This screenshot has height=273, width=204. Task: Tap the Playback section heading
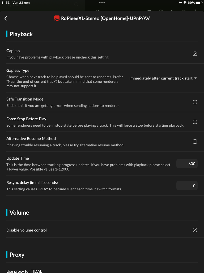point(21,34)
